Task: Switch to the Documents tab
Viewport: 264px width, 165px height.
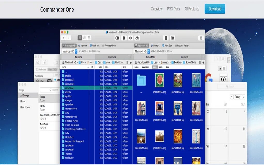Action: 184,57
